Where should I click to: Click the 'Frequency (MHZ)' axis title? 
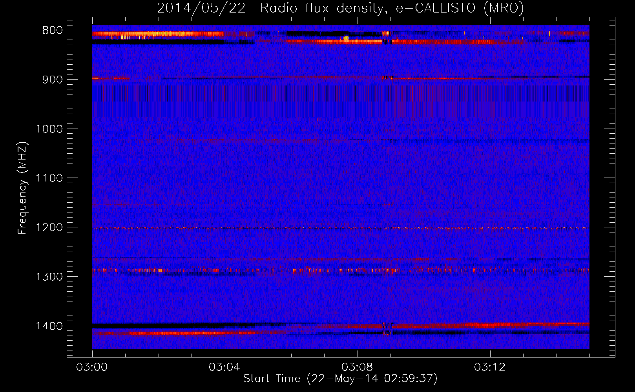click(23, 188)
